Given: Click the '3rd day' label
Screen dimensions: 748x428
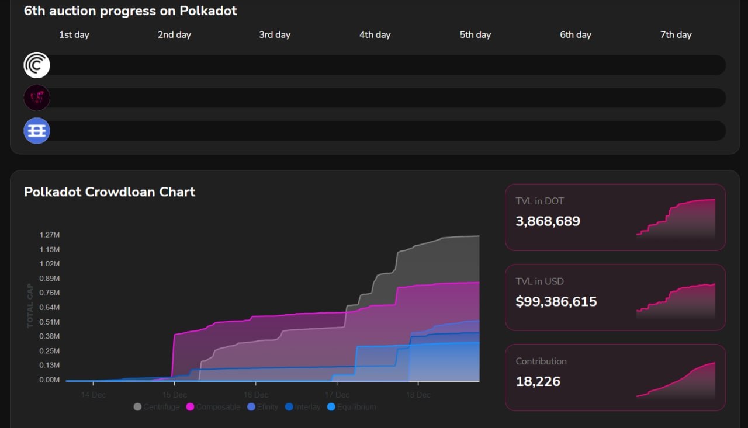Looking at the screenshot, I should [x=275, y=34].
